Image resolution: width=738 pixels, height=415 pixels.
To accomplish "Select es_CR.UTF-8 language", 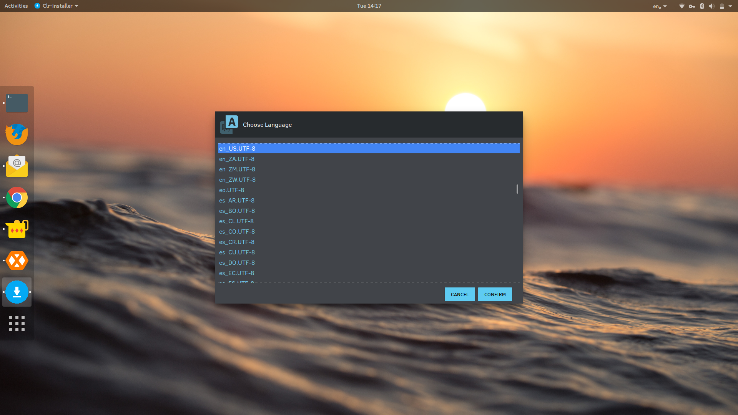I will [369, 242].
